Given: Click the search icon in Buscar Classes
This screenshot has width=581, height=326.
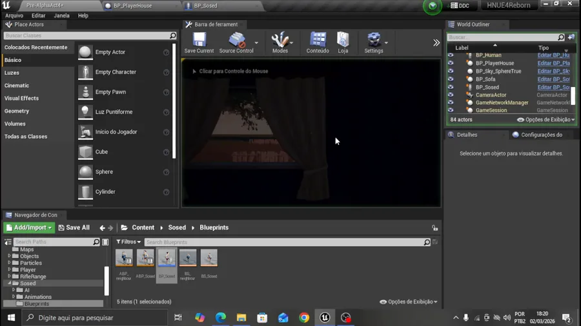Looking at the screenshot, I should 172,35.
